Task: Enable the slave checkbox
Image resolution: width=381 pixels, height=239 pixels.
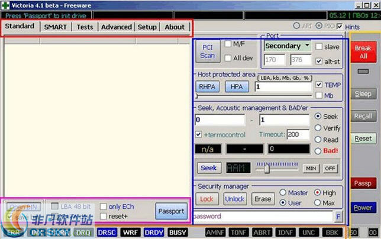Action: 319,46
